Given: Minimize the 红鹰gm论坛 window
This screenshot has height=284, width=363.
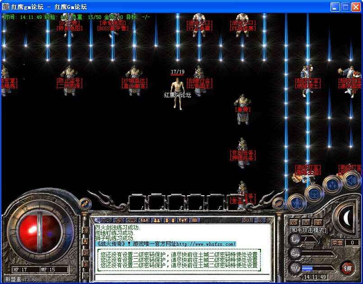Looking at the screenshot, I should [x=335, y=7].
